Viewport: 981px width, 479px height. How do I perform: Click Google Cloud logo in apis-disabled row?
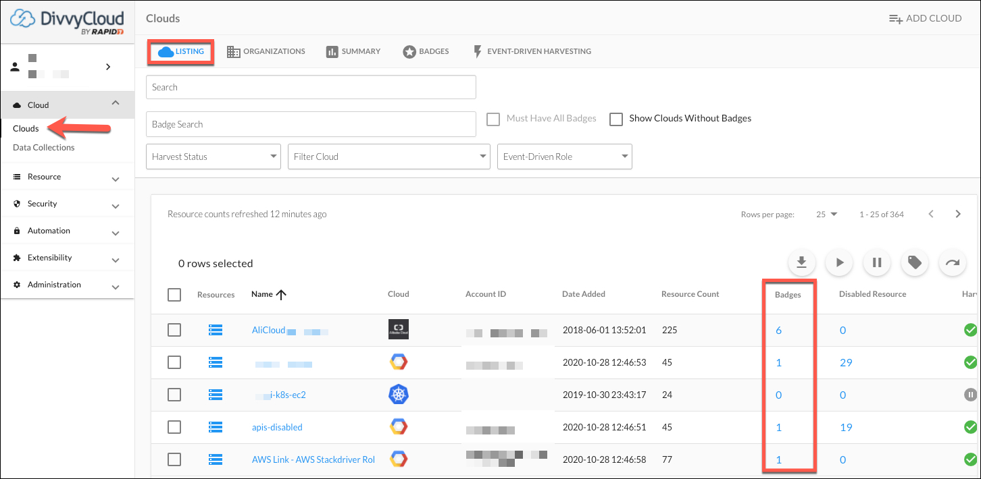(399, 427)
